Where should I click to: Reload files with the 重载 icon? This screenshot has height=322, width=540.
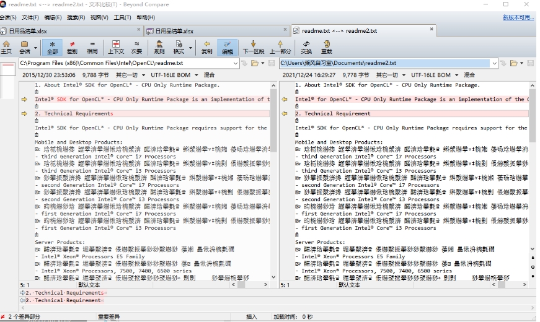click(x=327, y=47)
